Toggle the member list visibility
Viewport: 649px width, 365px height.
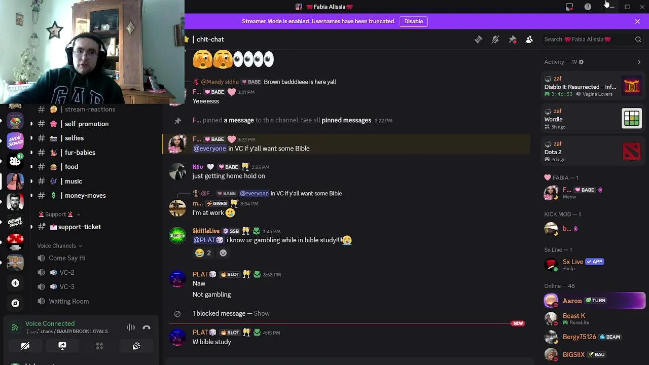[529, 40]
